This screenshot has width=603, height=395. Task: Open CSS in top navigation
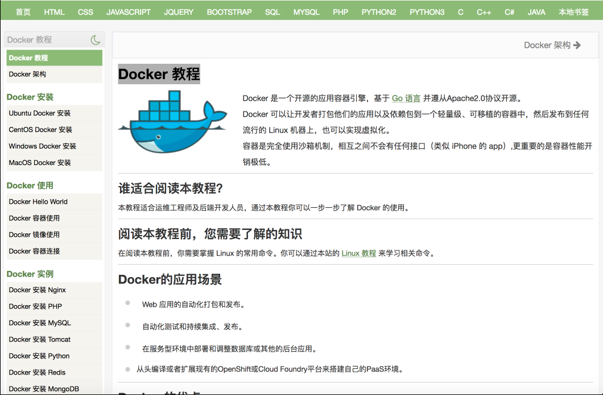[85, 12]
